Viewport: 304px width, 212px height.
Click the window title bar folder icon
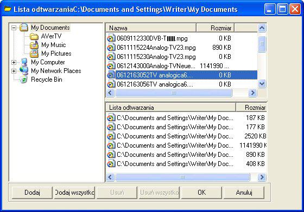[8, 9]
